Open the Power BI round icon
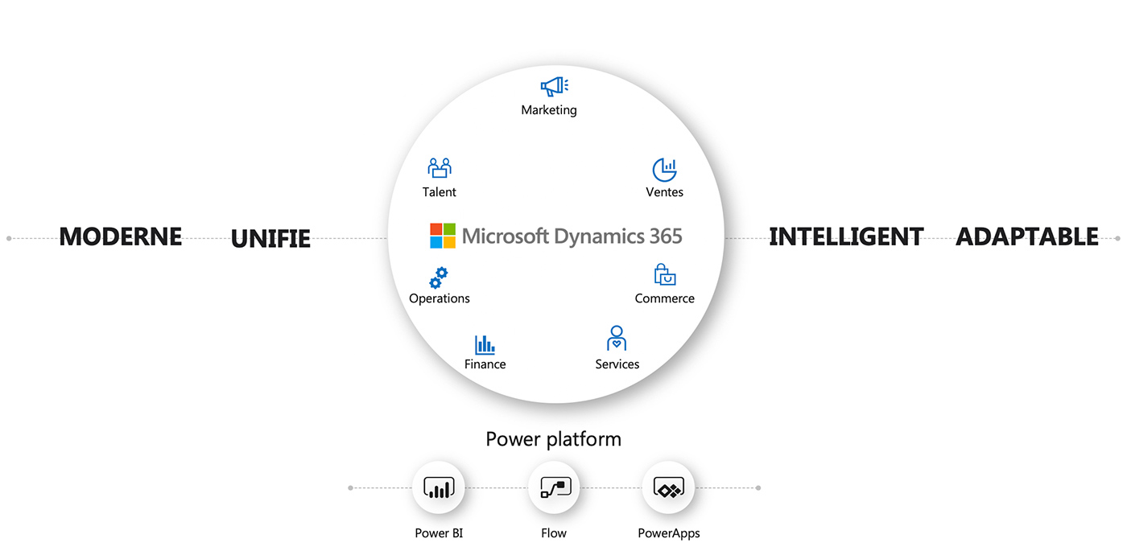The width and height of the screenshot is (1127, 559). coord(439,487)
